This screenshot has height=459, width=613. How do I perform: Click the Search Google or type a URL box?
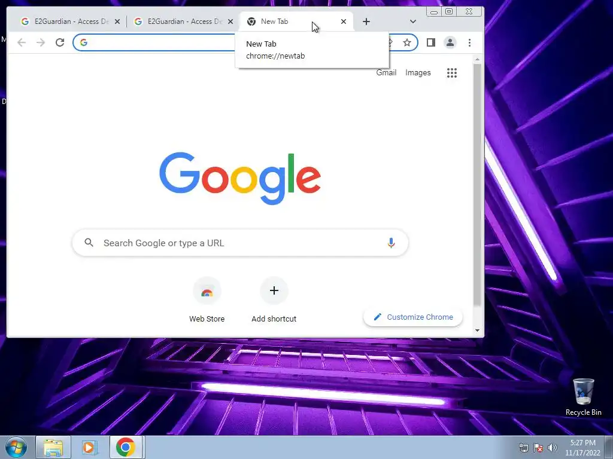point(240,243)
